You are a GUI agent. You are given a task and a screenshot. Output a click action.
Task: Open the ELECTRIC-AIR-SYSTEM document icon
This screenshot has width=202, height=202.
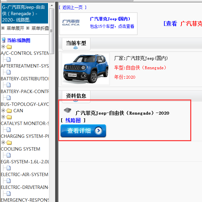pyautogui.click(x=9, y=168)
